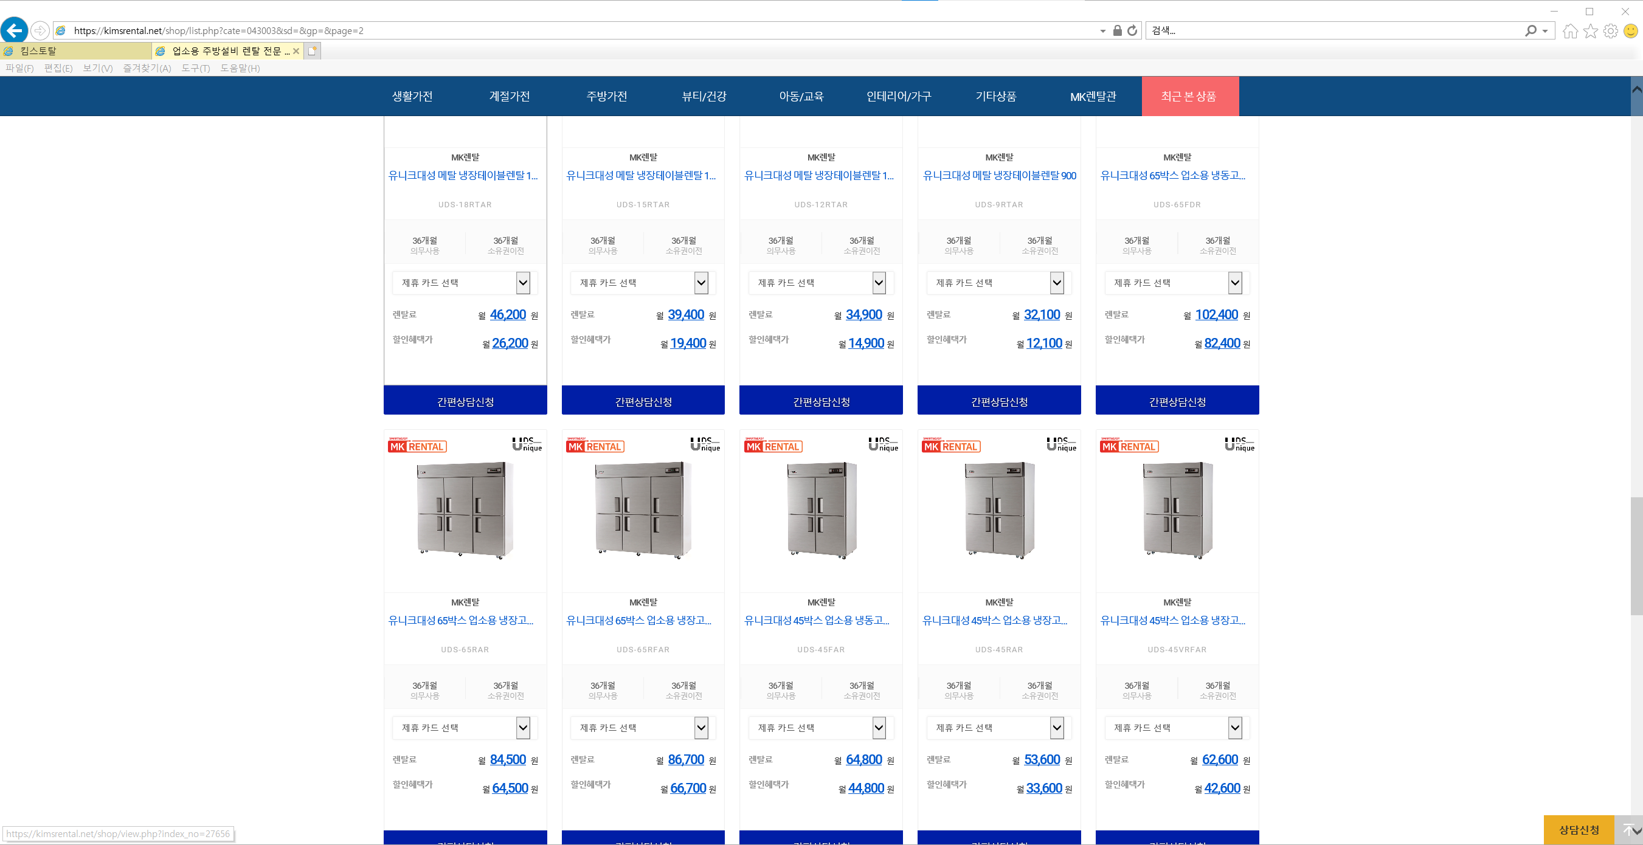Open the 유니크대성 65박스 업소용 냉동고 link
Screen dimensions: 1643x845
[1172, 175]
